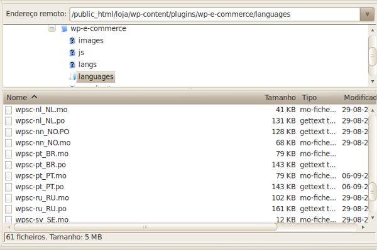Select file name wpsc-pt_BR.po
The height and width of the screenshot is (250, 377).
coord(41,165)
